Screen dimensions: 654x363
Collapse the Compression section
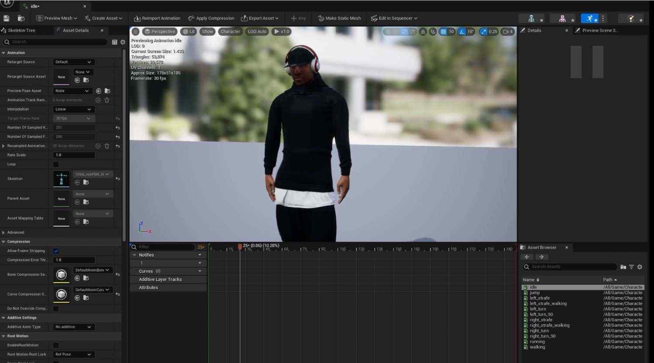tap(3, 242)
